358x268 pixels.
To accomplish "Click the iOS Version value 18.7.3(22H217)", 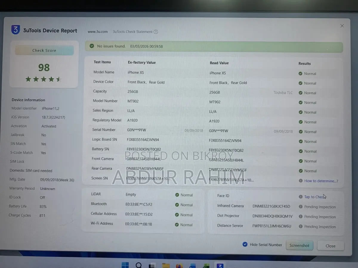I will tap(53, 117).
